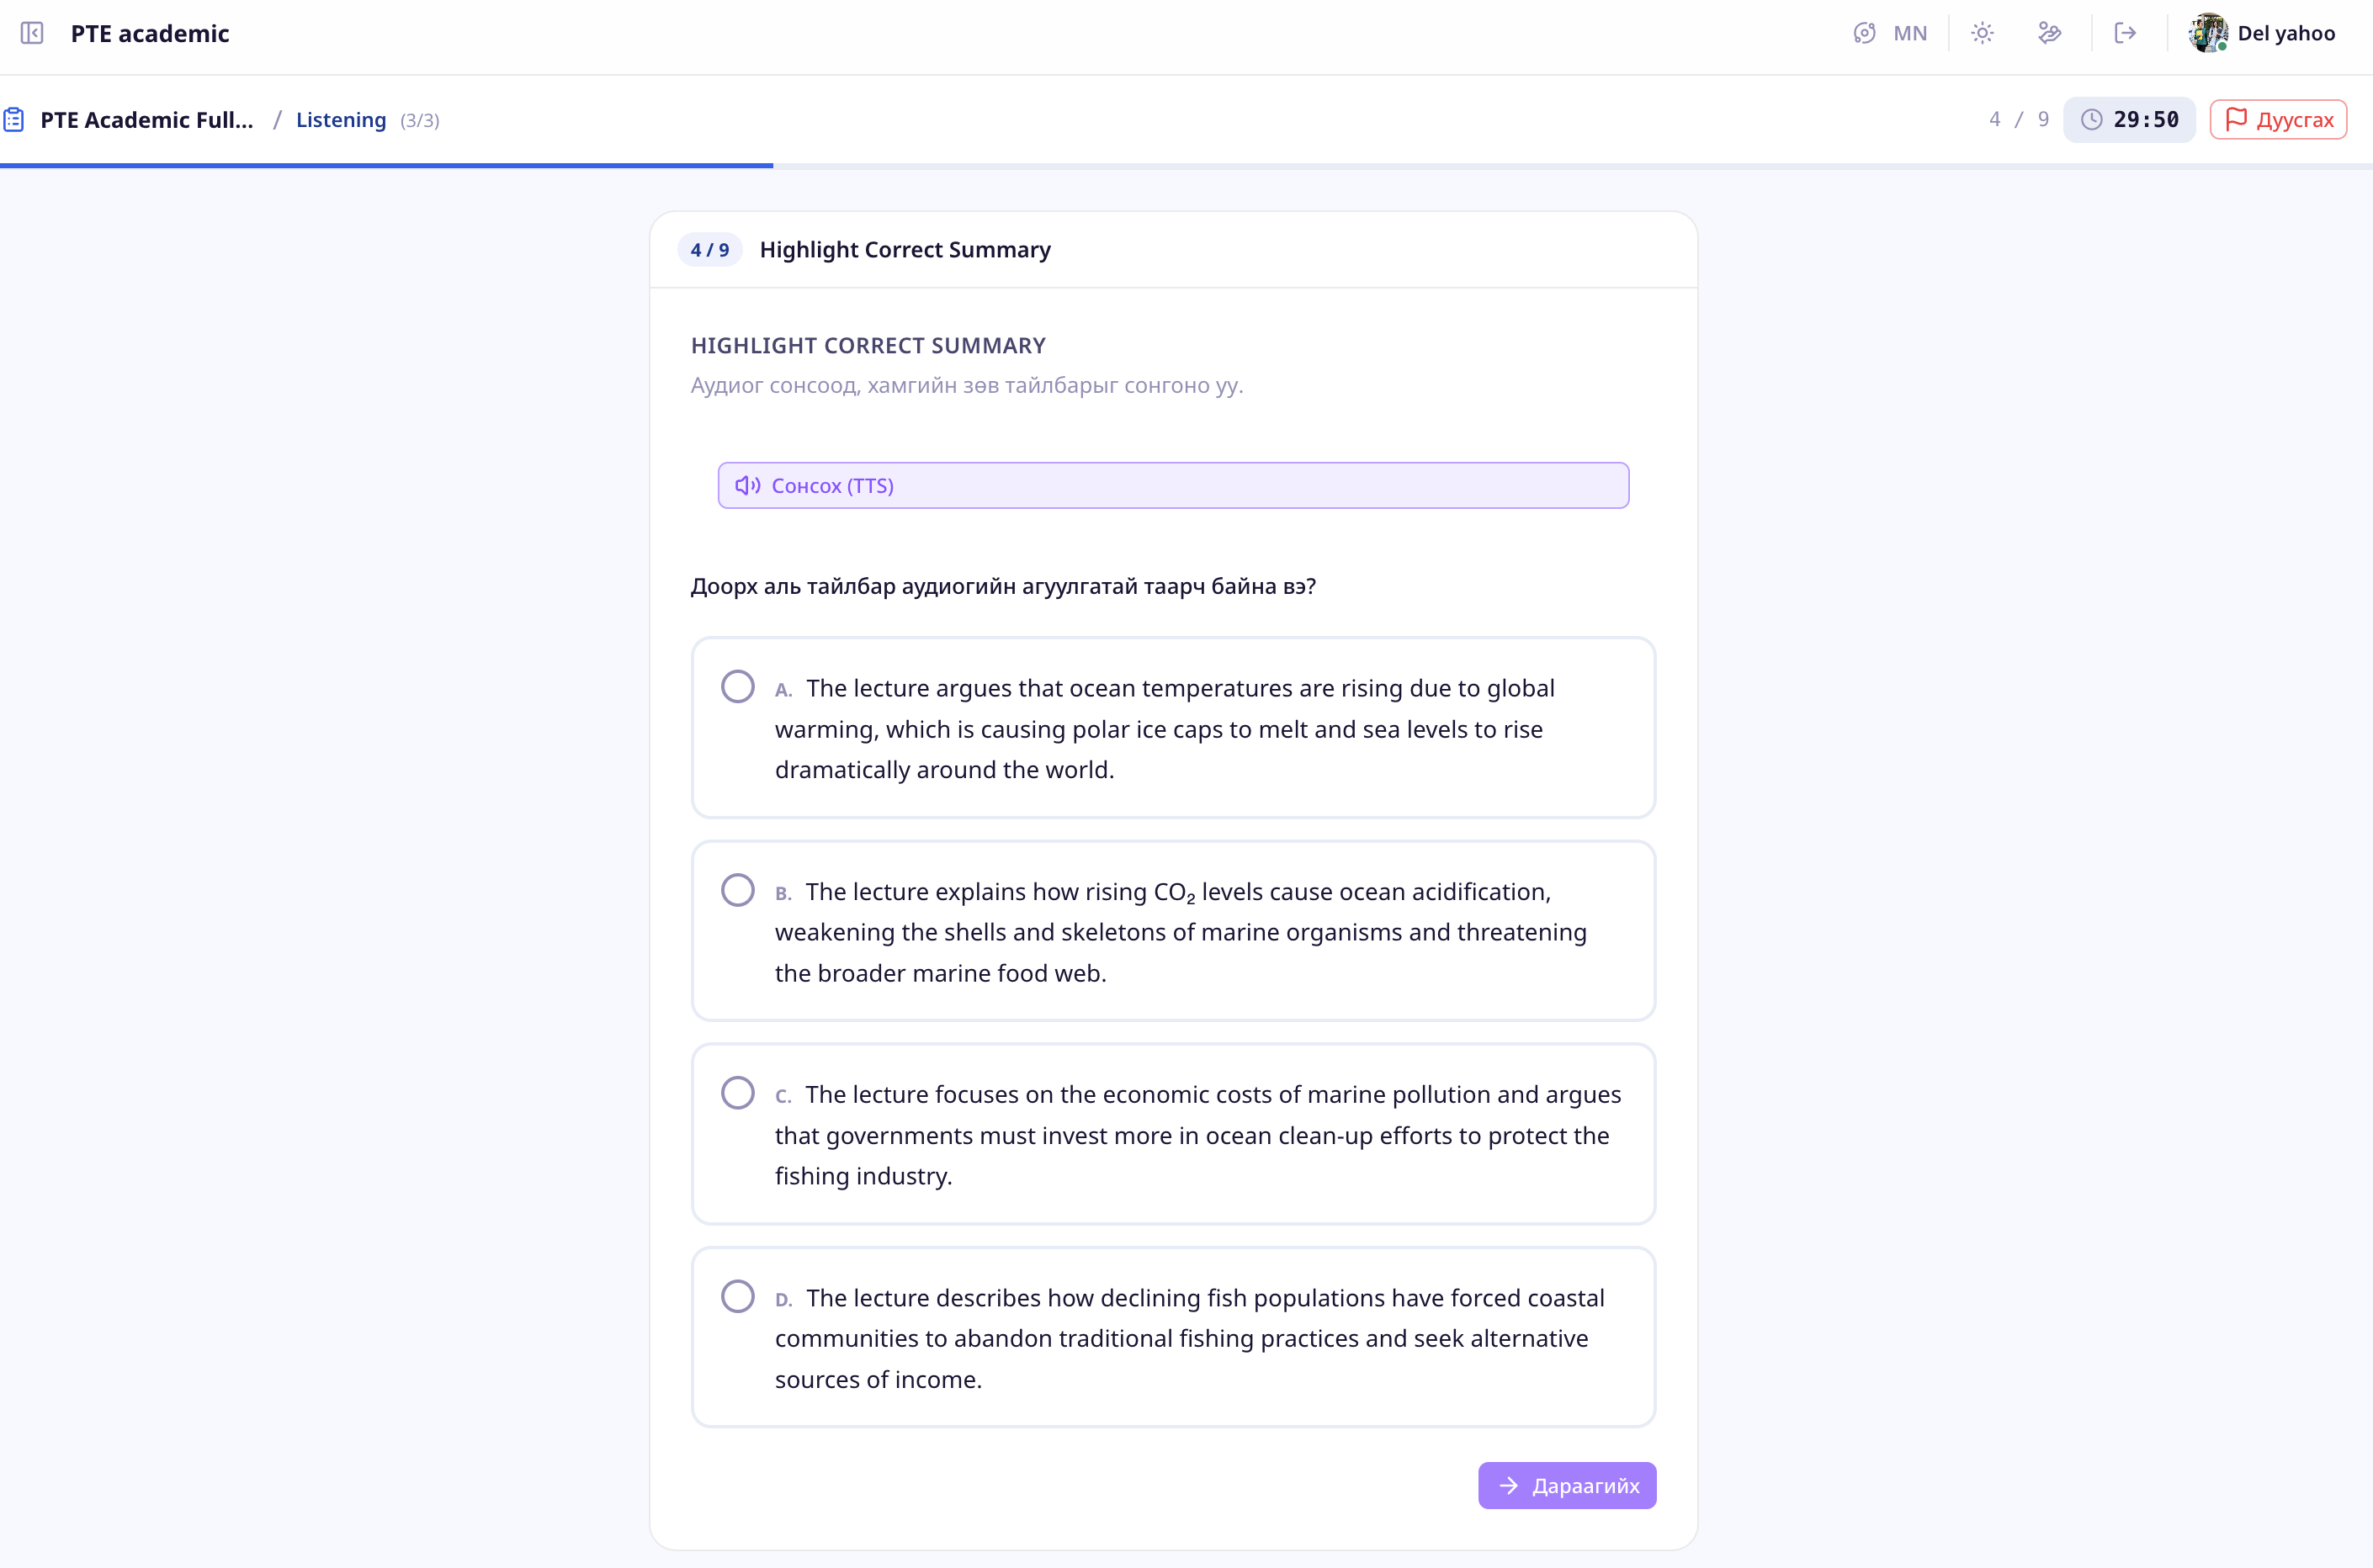The height and width of the screenshot is (1568, 2373).
Task: Click the blue test progress bar
Action: pyautogui.click(x=386, y=165)
